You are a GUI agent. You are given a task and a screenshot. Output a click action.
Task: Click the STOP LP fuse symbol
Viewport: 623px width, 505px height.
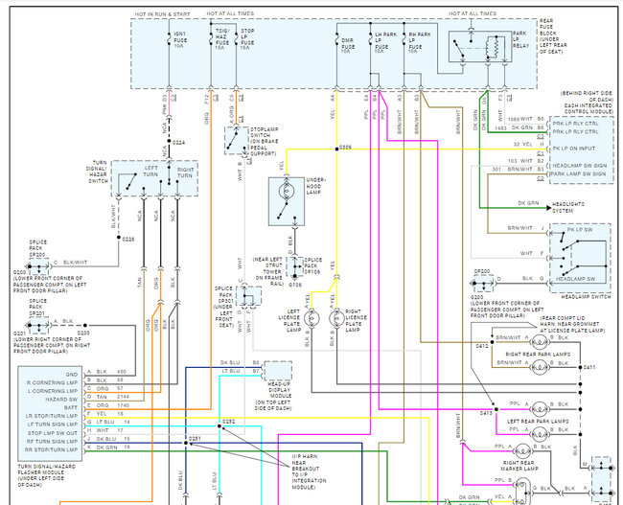(x=236, y=38)
